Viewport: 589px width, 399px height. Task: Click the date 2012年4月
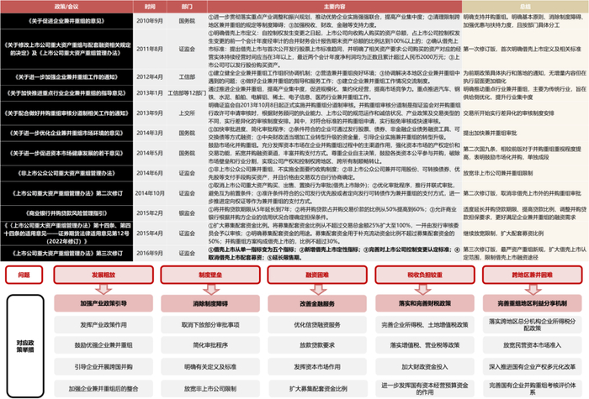[150, 77]
